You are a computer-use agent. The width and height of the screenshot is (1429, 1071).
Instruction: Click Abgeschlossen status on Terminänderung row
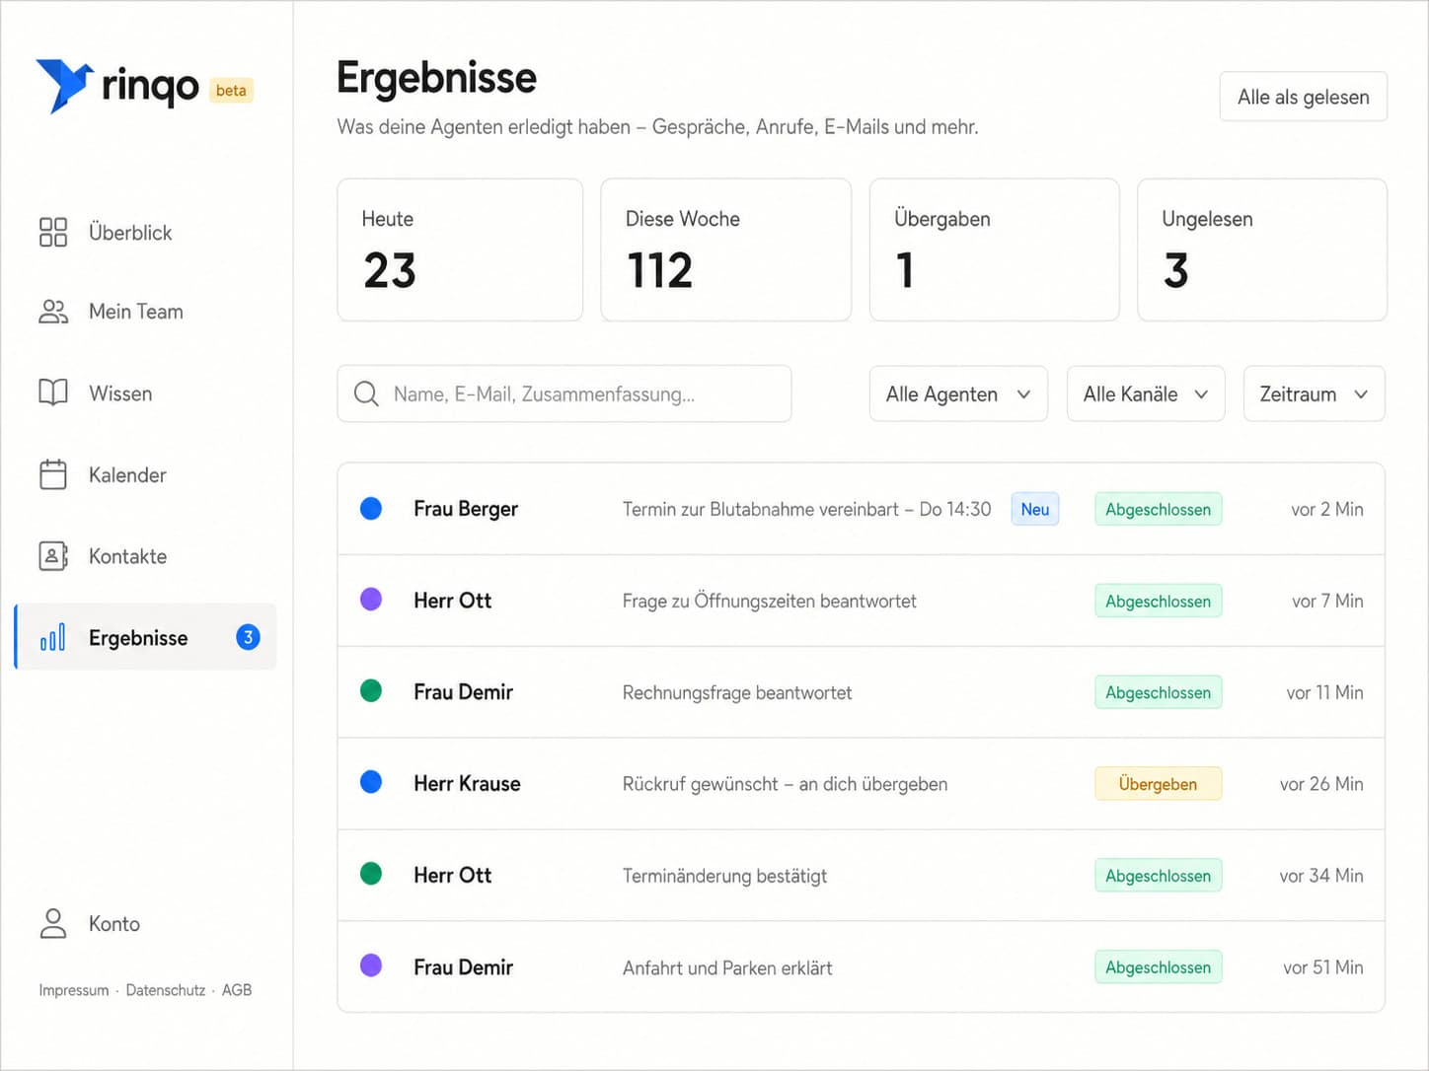1158,876
